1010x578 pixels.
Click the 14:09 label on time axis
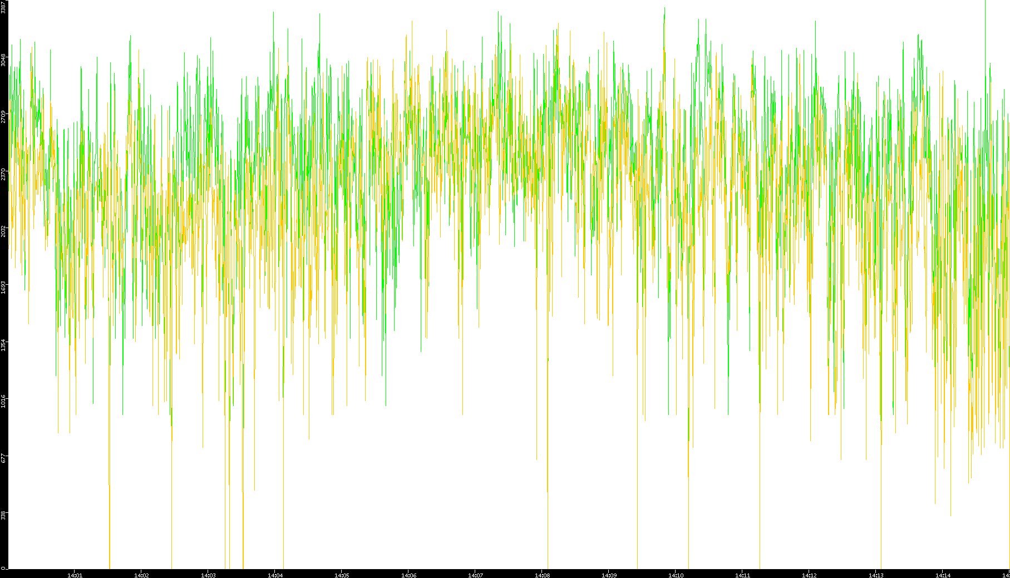click(609, 575)
